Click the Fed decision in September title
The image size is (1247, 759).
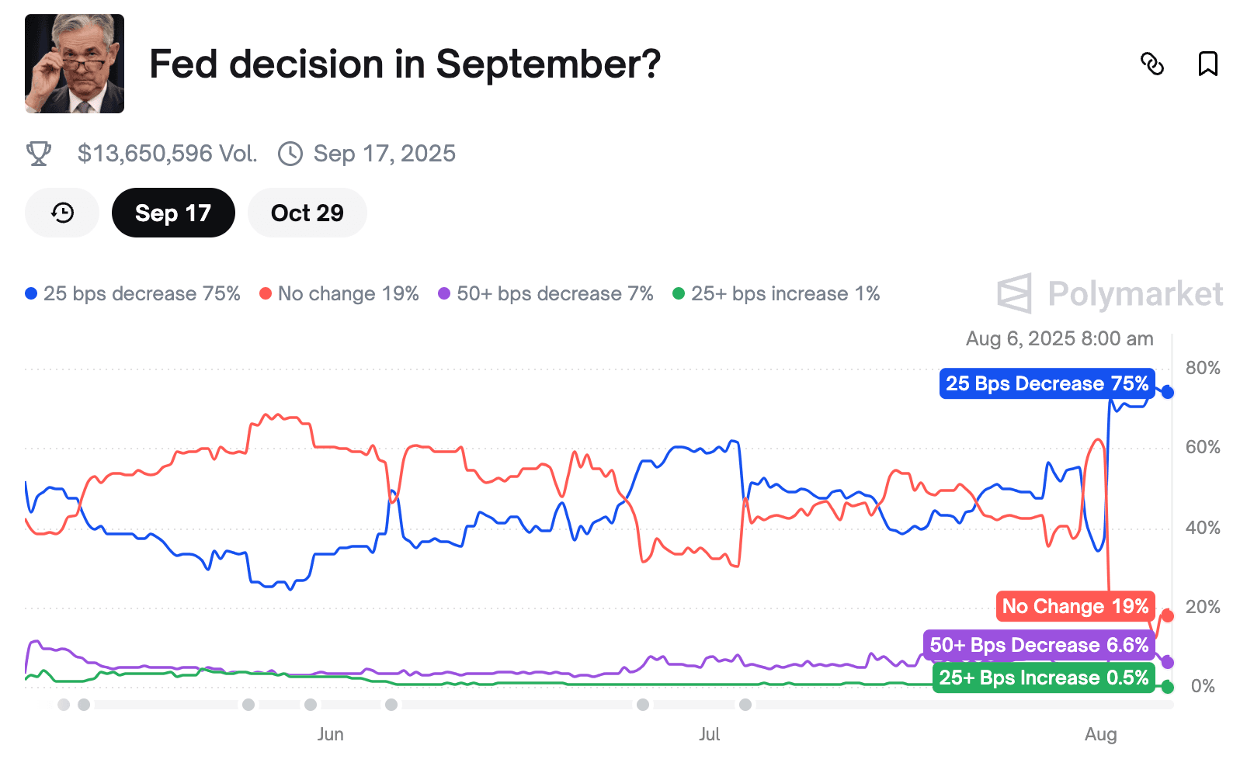click(405, 64)
